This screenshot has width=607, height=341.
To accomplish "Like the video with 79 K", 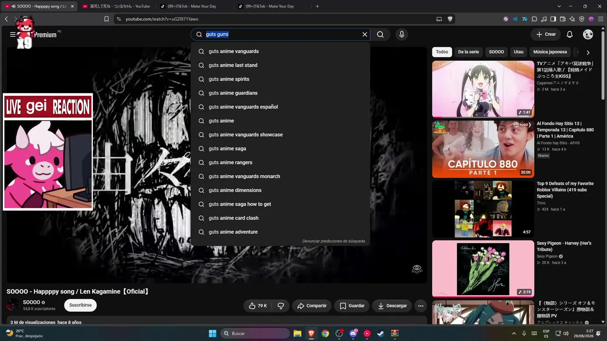I will click(x=258, y=306).
